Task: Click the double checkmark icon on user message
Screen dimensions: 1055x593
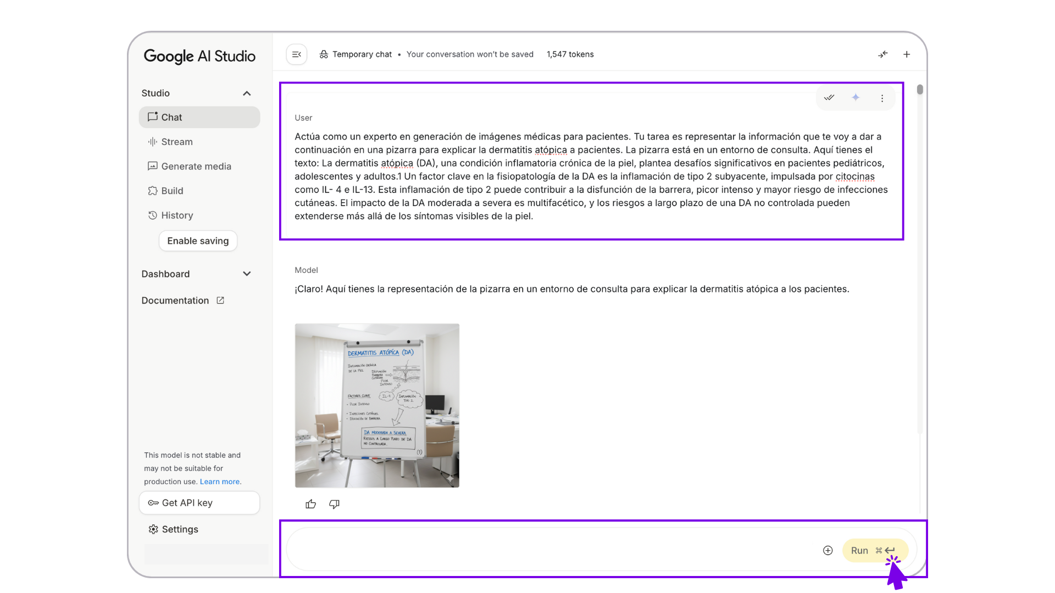Action: [x=829, y=98]
